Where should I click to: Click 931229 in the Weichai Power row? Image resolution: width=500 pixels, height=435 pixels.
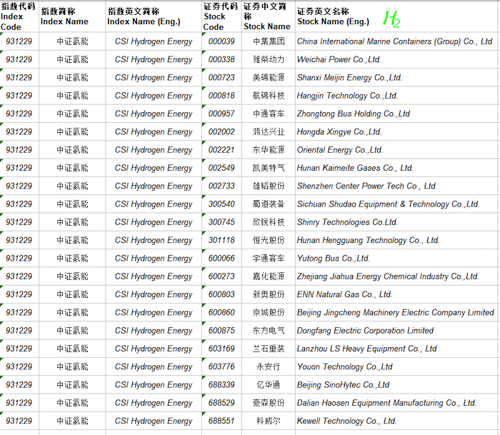coord(19,59)
